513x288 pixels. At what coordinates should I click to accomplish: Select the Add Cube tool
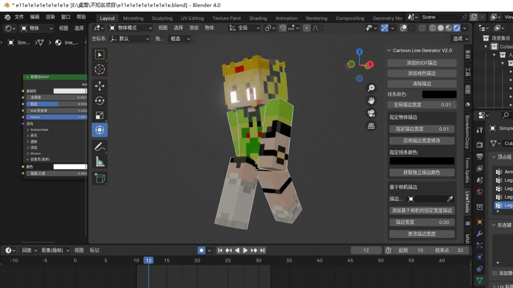click(x=100, y=178)
